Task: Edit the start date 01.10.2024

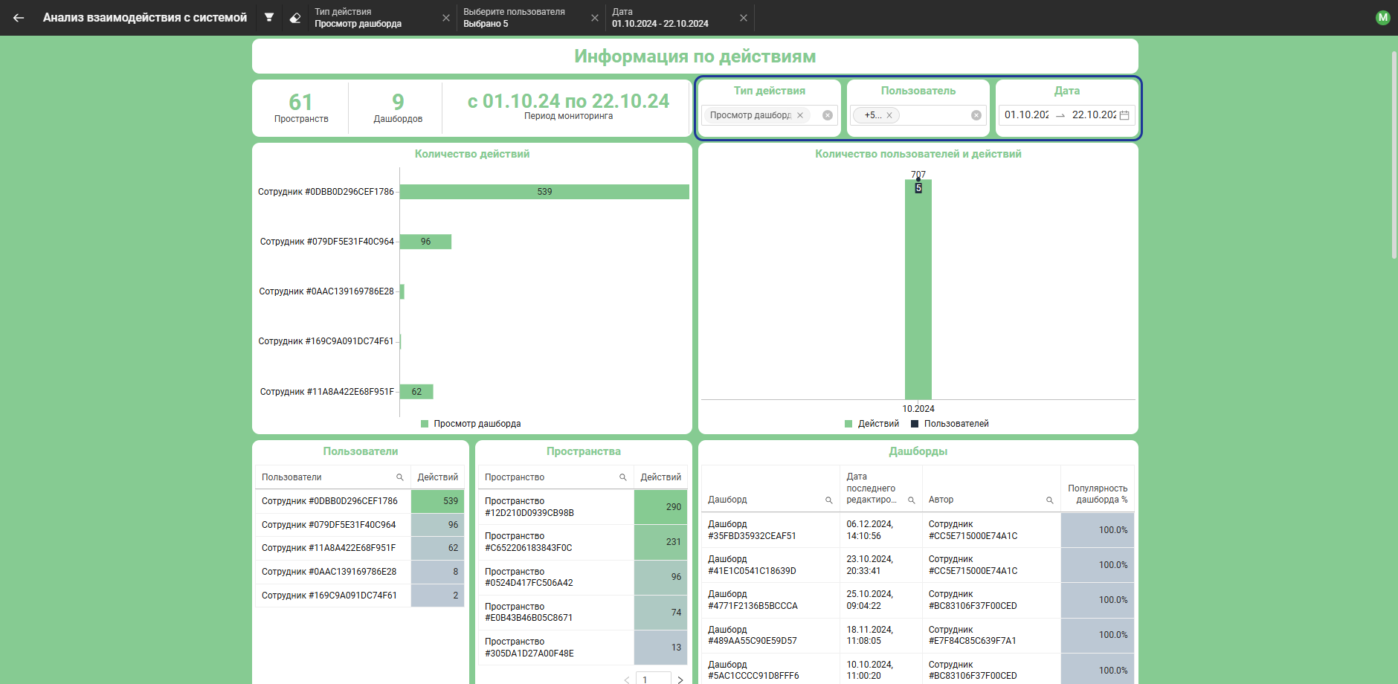Action: click(x=1026, y=115)
